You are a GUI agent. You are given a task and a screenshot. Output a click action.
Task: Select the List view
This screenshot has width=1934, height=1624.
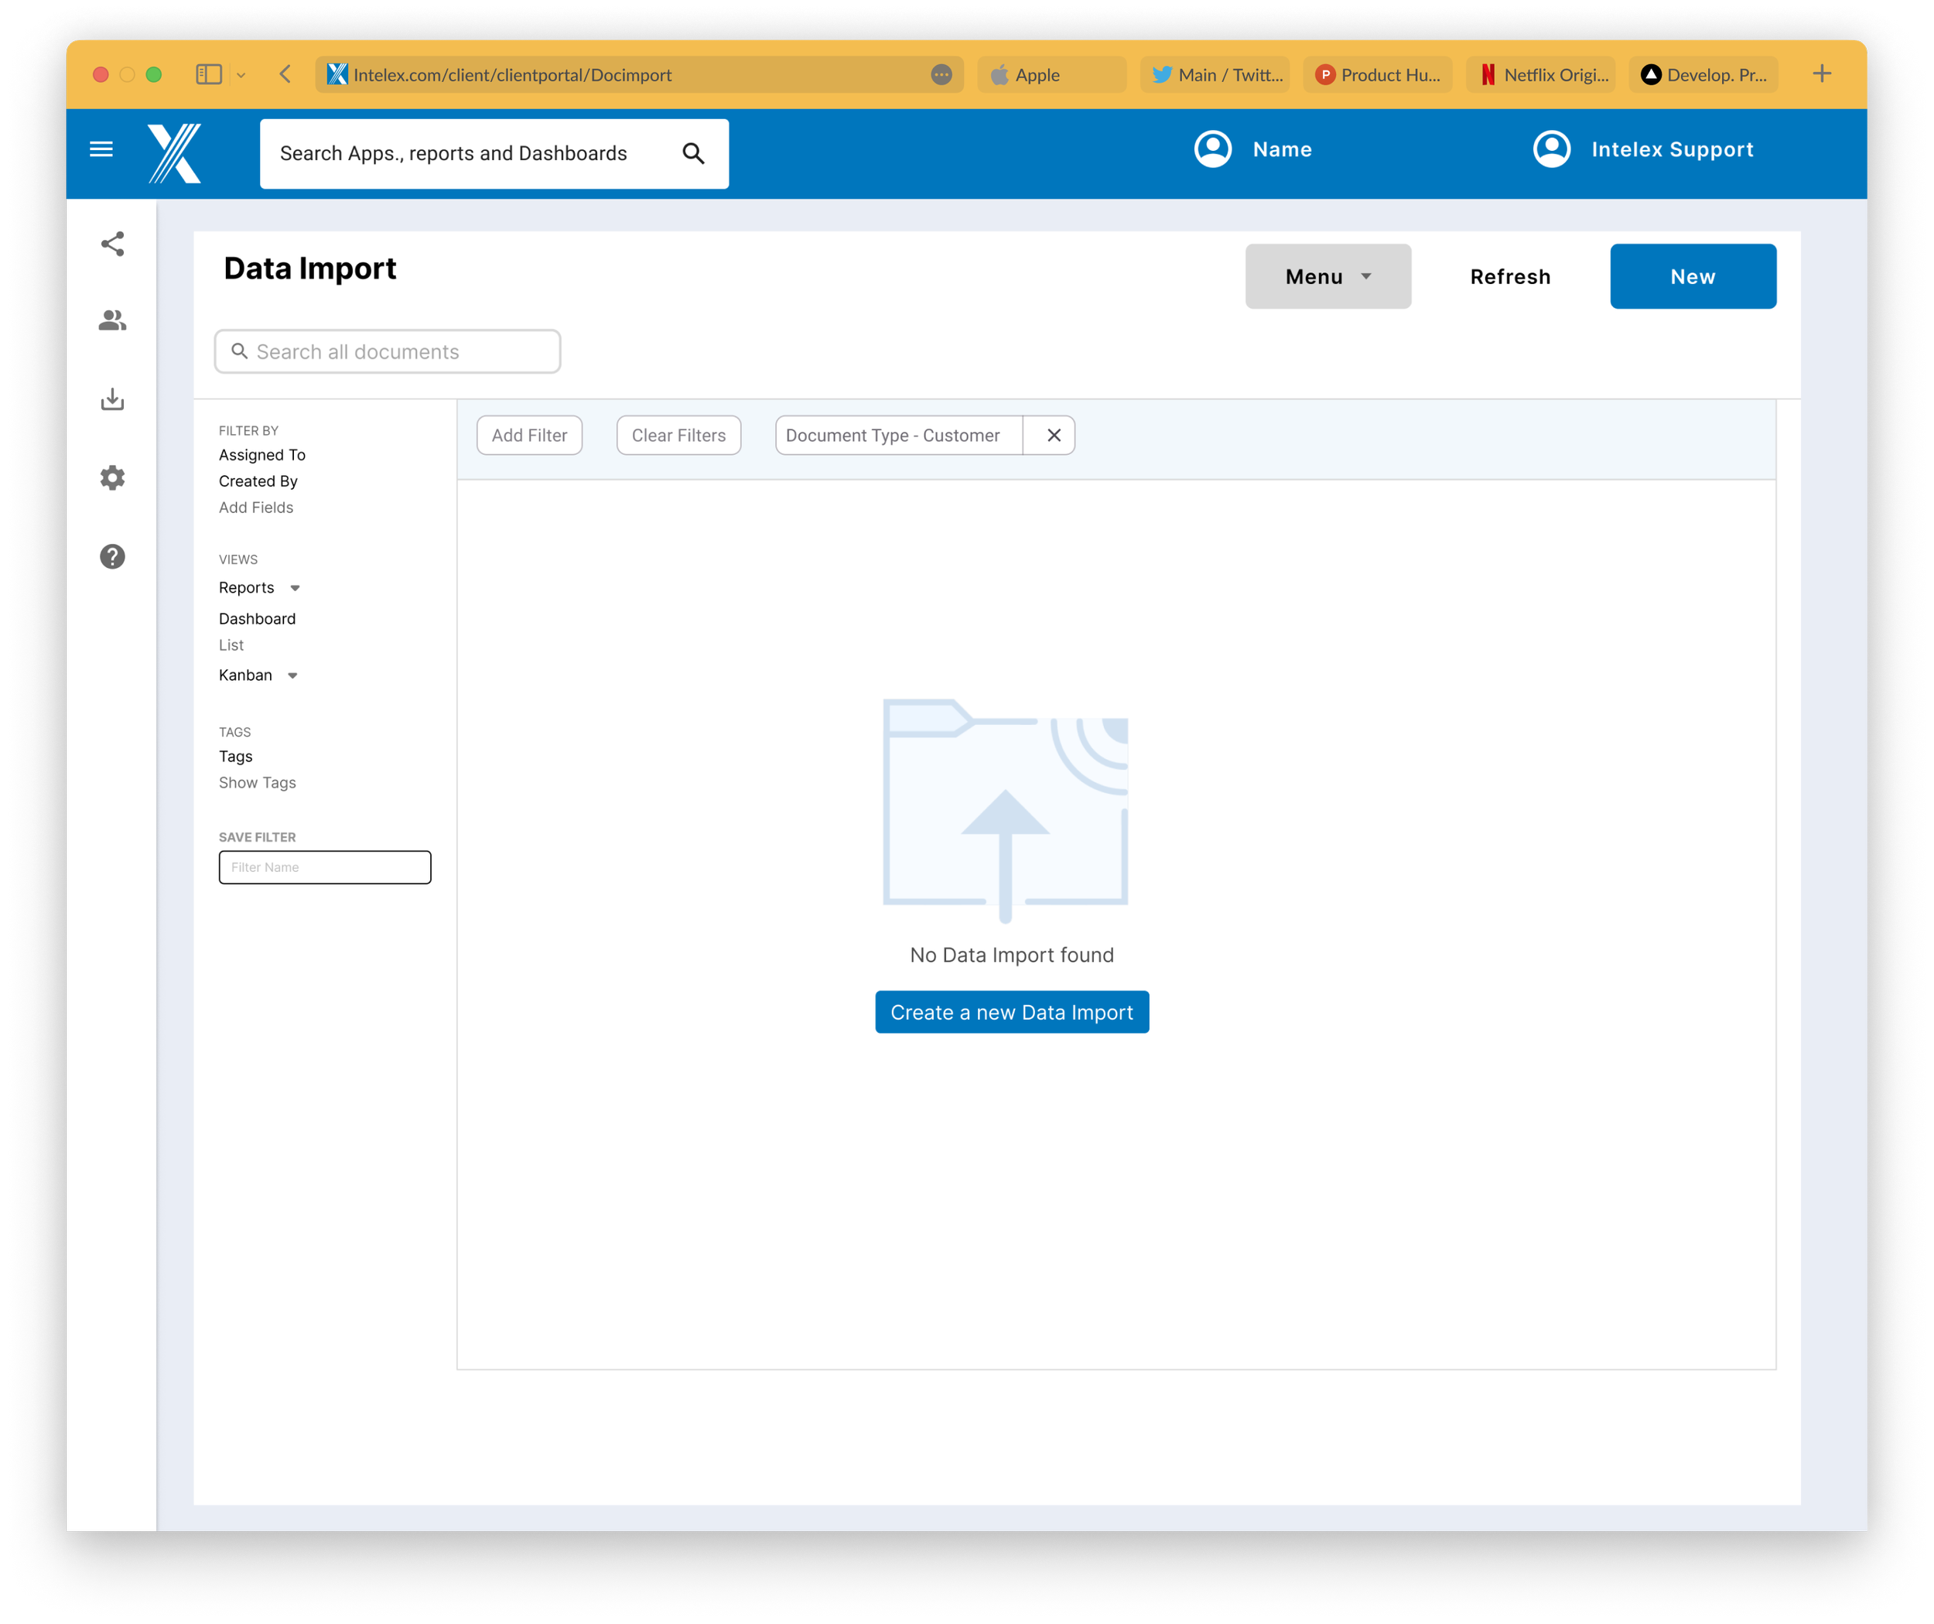tap(232, 644)
